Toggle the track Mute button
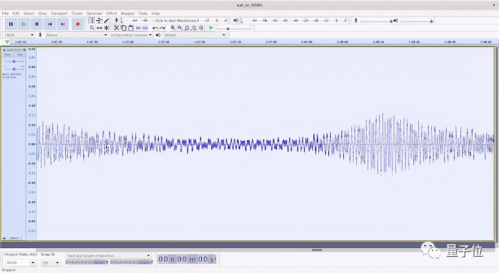 click(x=8, y=54)
